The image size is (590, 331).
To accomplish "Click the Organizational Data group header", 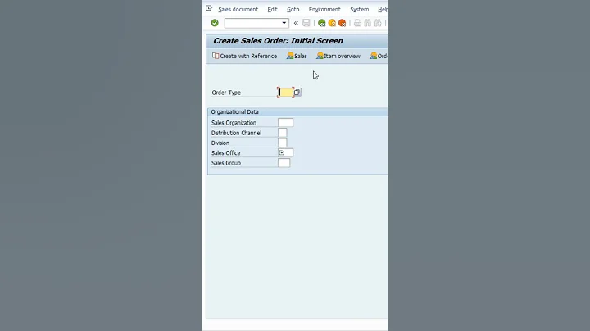I will pyautogui.click(x=297, y=111).
